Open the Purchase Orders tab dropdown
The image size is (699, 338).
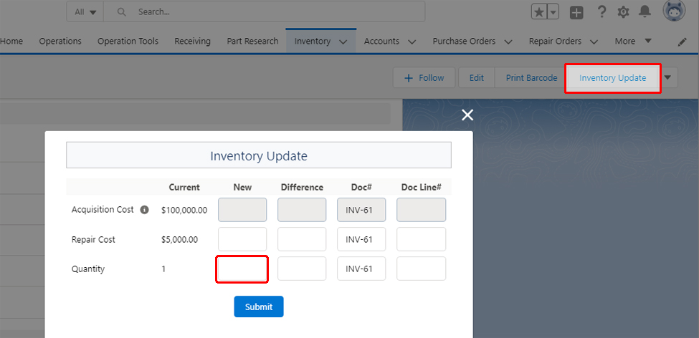[x=508, y=42]
